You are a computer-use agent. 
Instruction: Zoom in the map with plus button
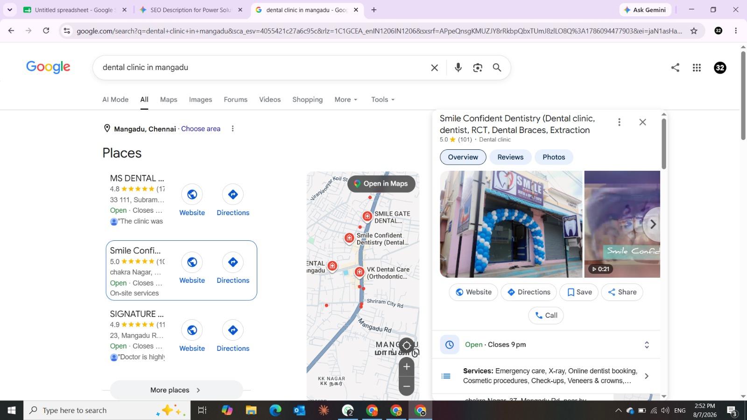[407, 367]
